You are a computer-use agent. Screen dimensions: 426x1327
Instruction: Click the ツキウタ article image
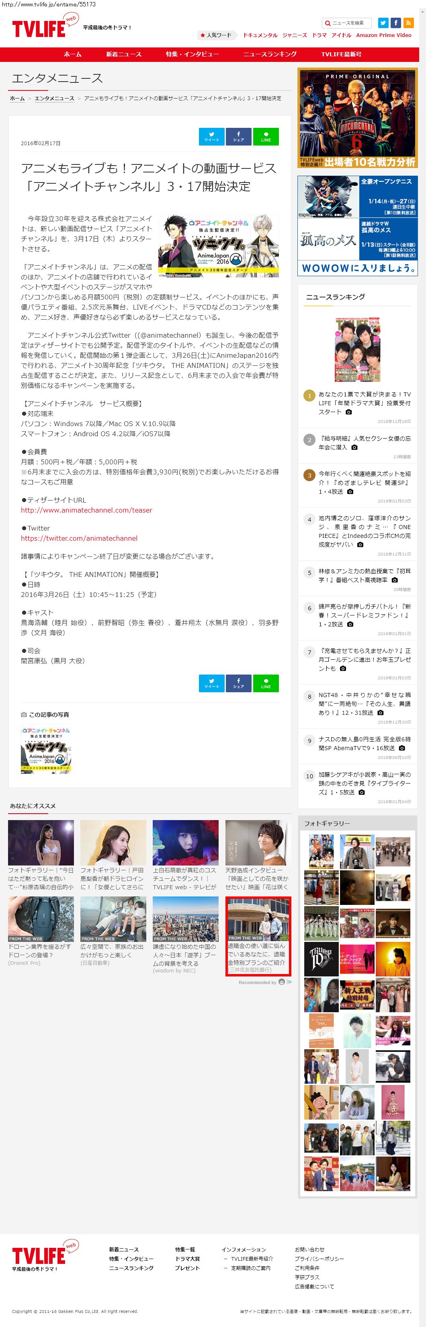218,246
